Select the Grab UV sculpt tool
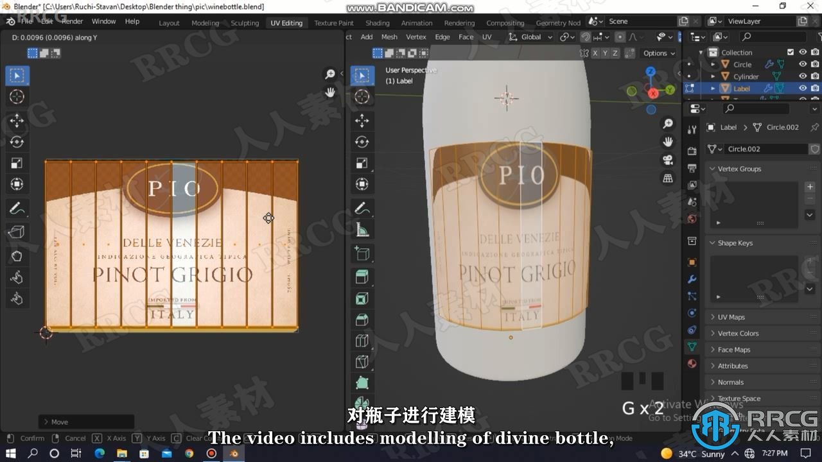 click(x=17, y=255)
